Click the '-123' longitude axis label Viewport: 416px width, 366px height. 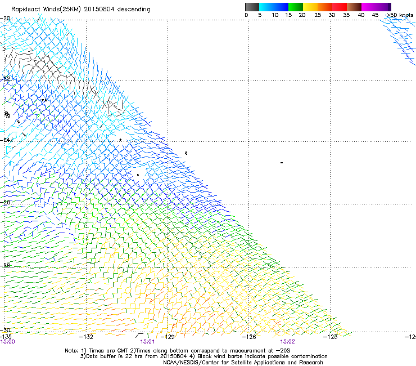331,337
